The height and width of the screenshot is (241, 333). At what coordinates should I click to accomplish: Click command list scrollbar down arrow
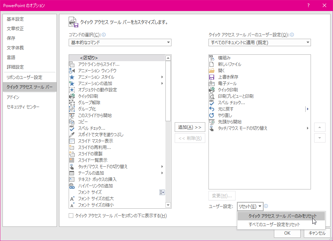point(168,205)
